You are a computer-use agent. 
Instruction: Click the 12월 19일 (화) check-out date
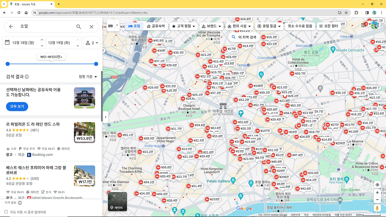(59, 43)
